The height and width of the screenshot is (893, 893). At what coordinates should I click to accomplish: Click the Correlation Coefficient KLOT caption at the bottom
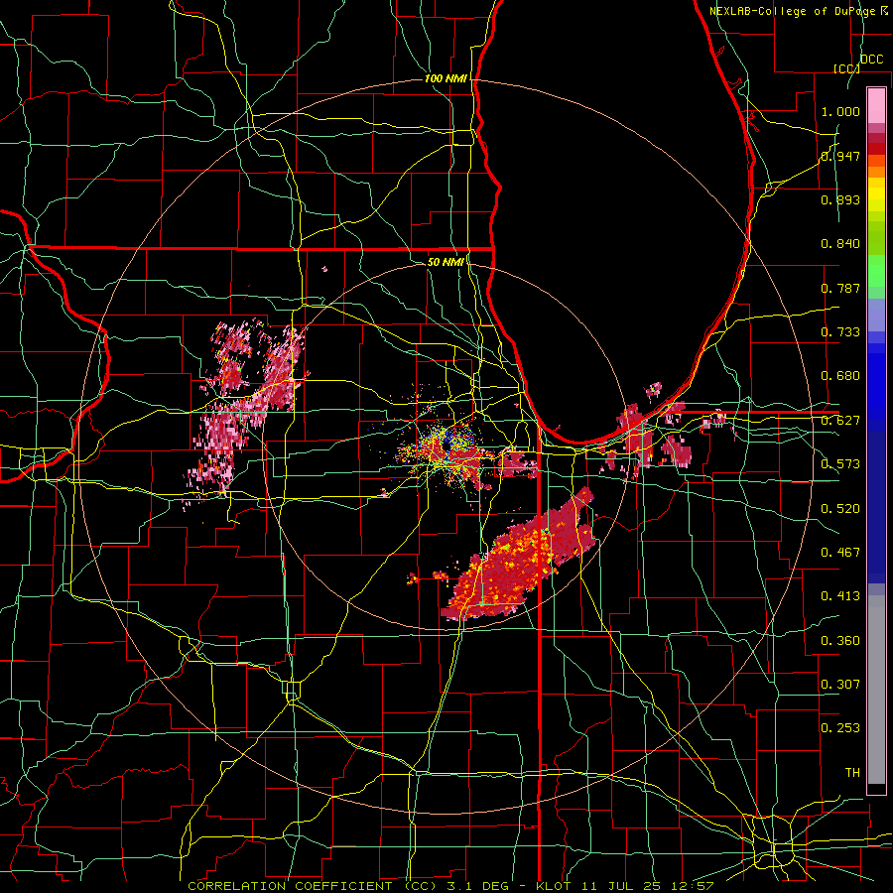450,886
